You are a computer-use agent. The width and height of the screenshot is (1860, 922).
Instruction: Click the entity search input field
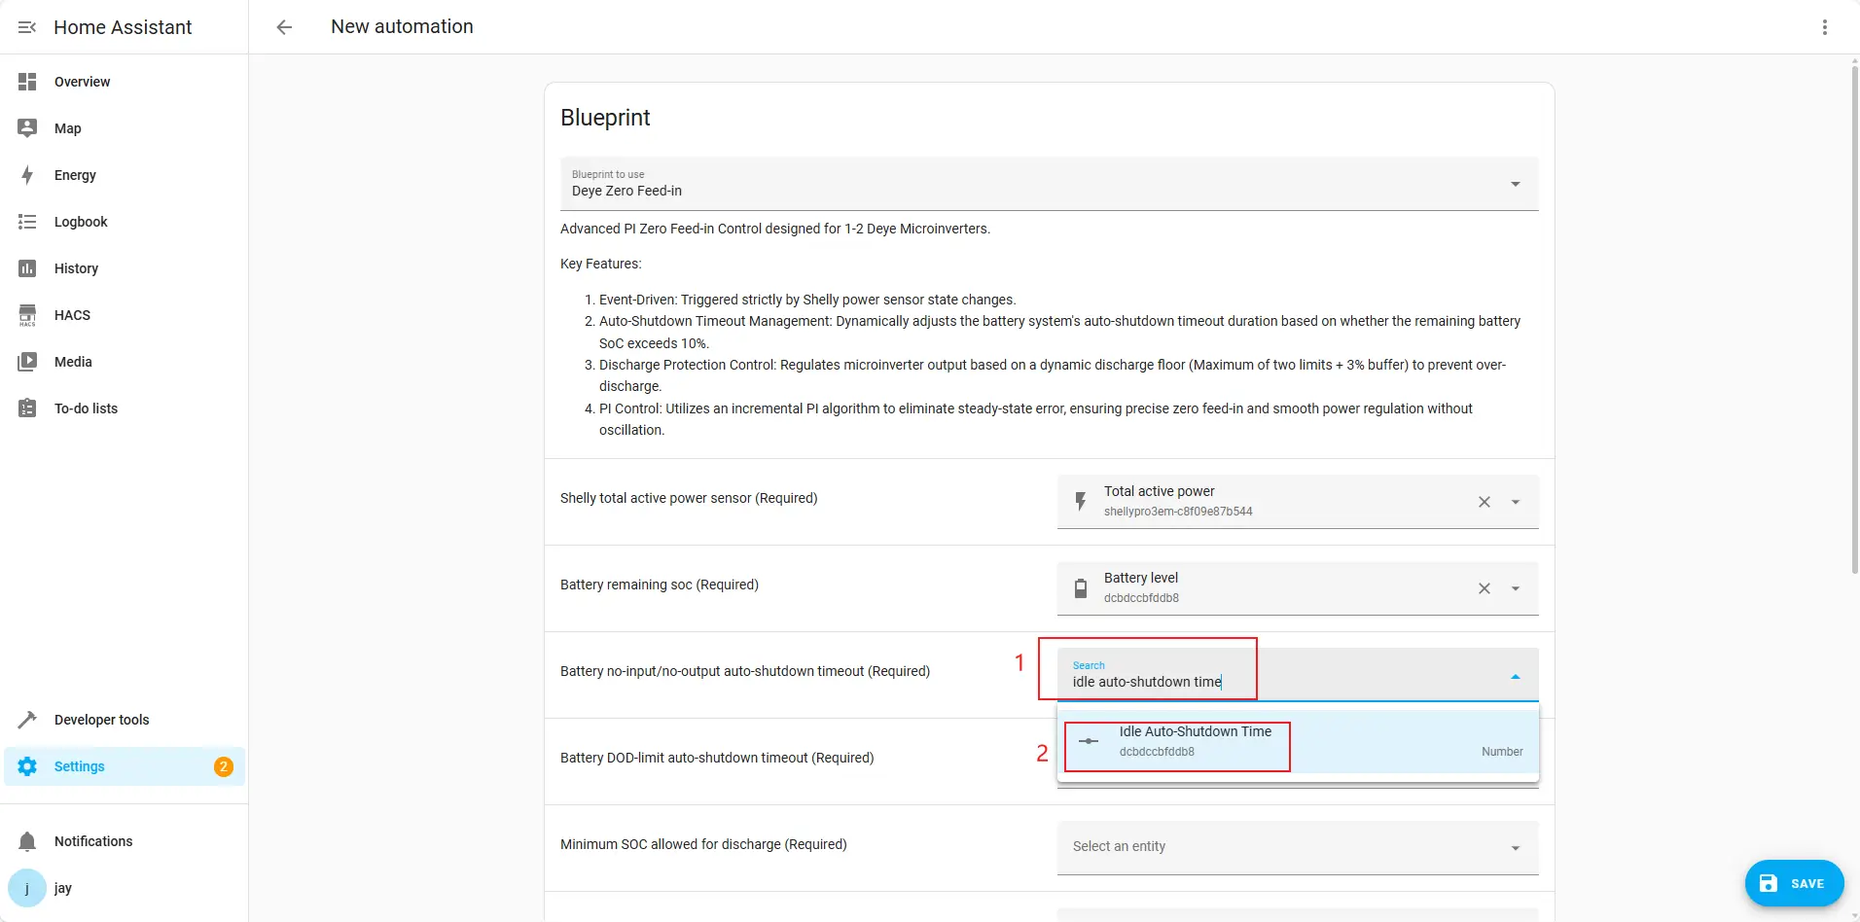point(1265,682)
